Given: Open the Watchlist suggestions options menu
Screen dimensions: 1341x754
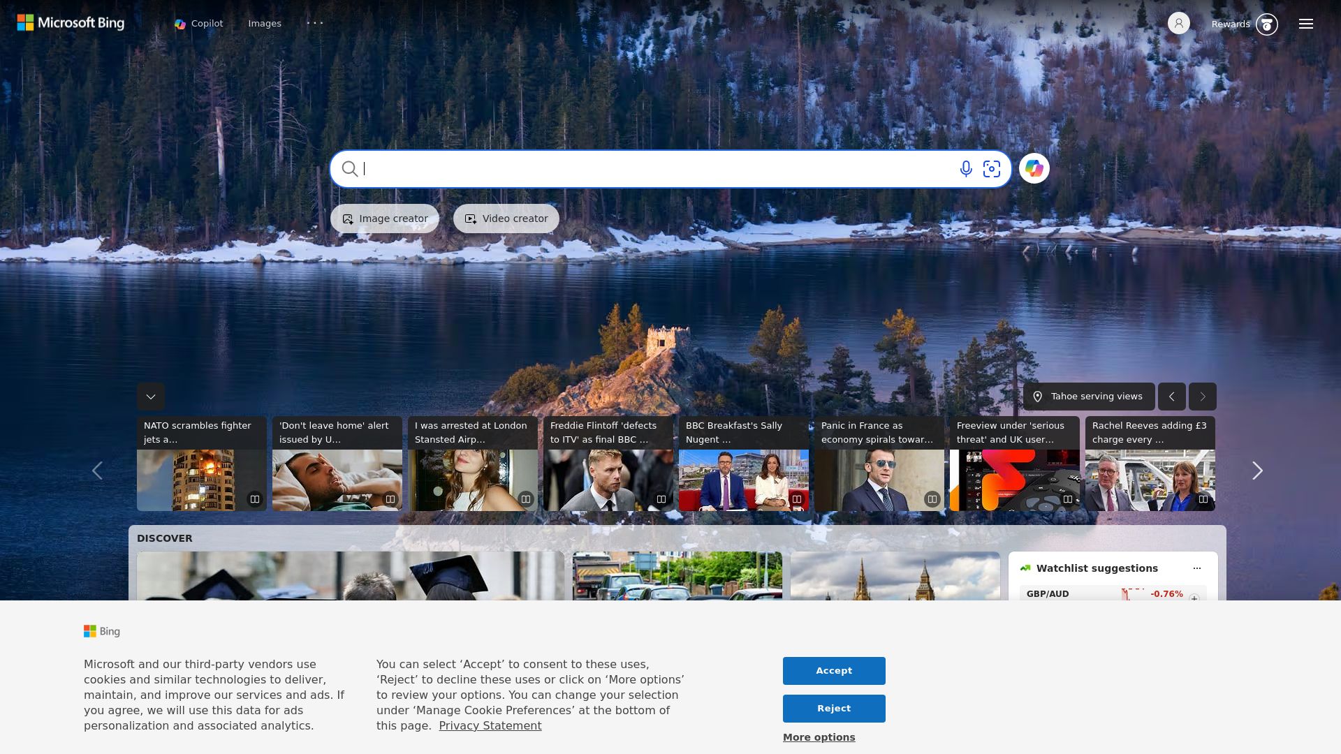Looking at the screenshot, I should [1196, 568].
